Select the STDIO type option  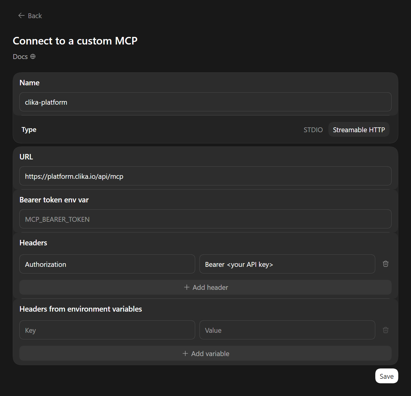click(x=313, y=130)
